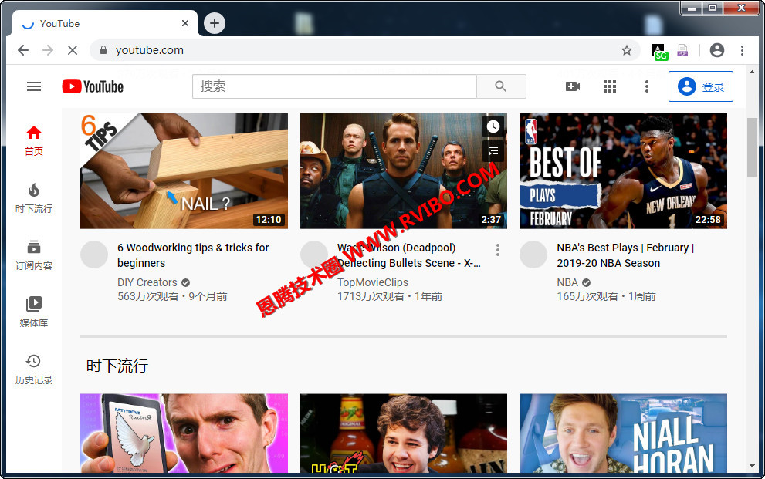Open 时下流行 trending in sidebar

pos(34,198)
